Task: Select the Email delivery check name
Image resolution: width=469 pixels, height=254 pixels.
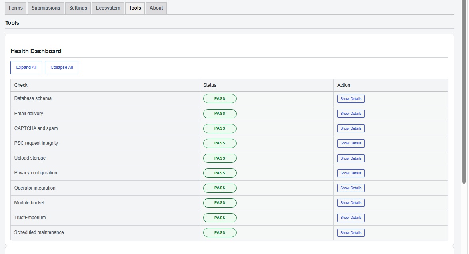Action: click(x=29, y=114)
